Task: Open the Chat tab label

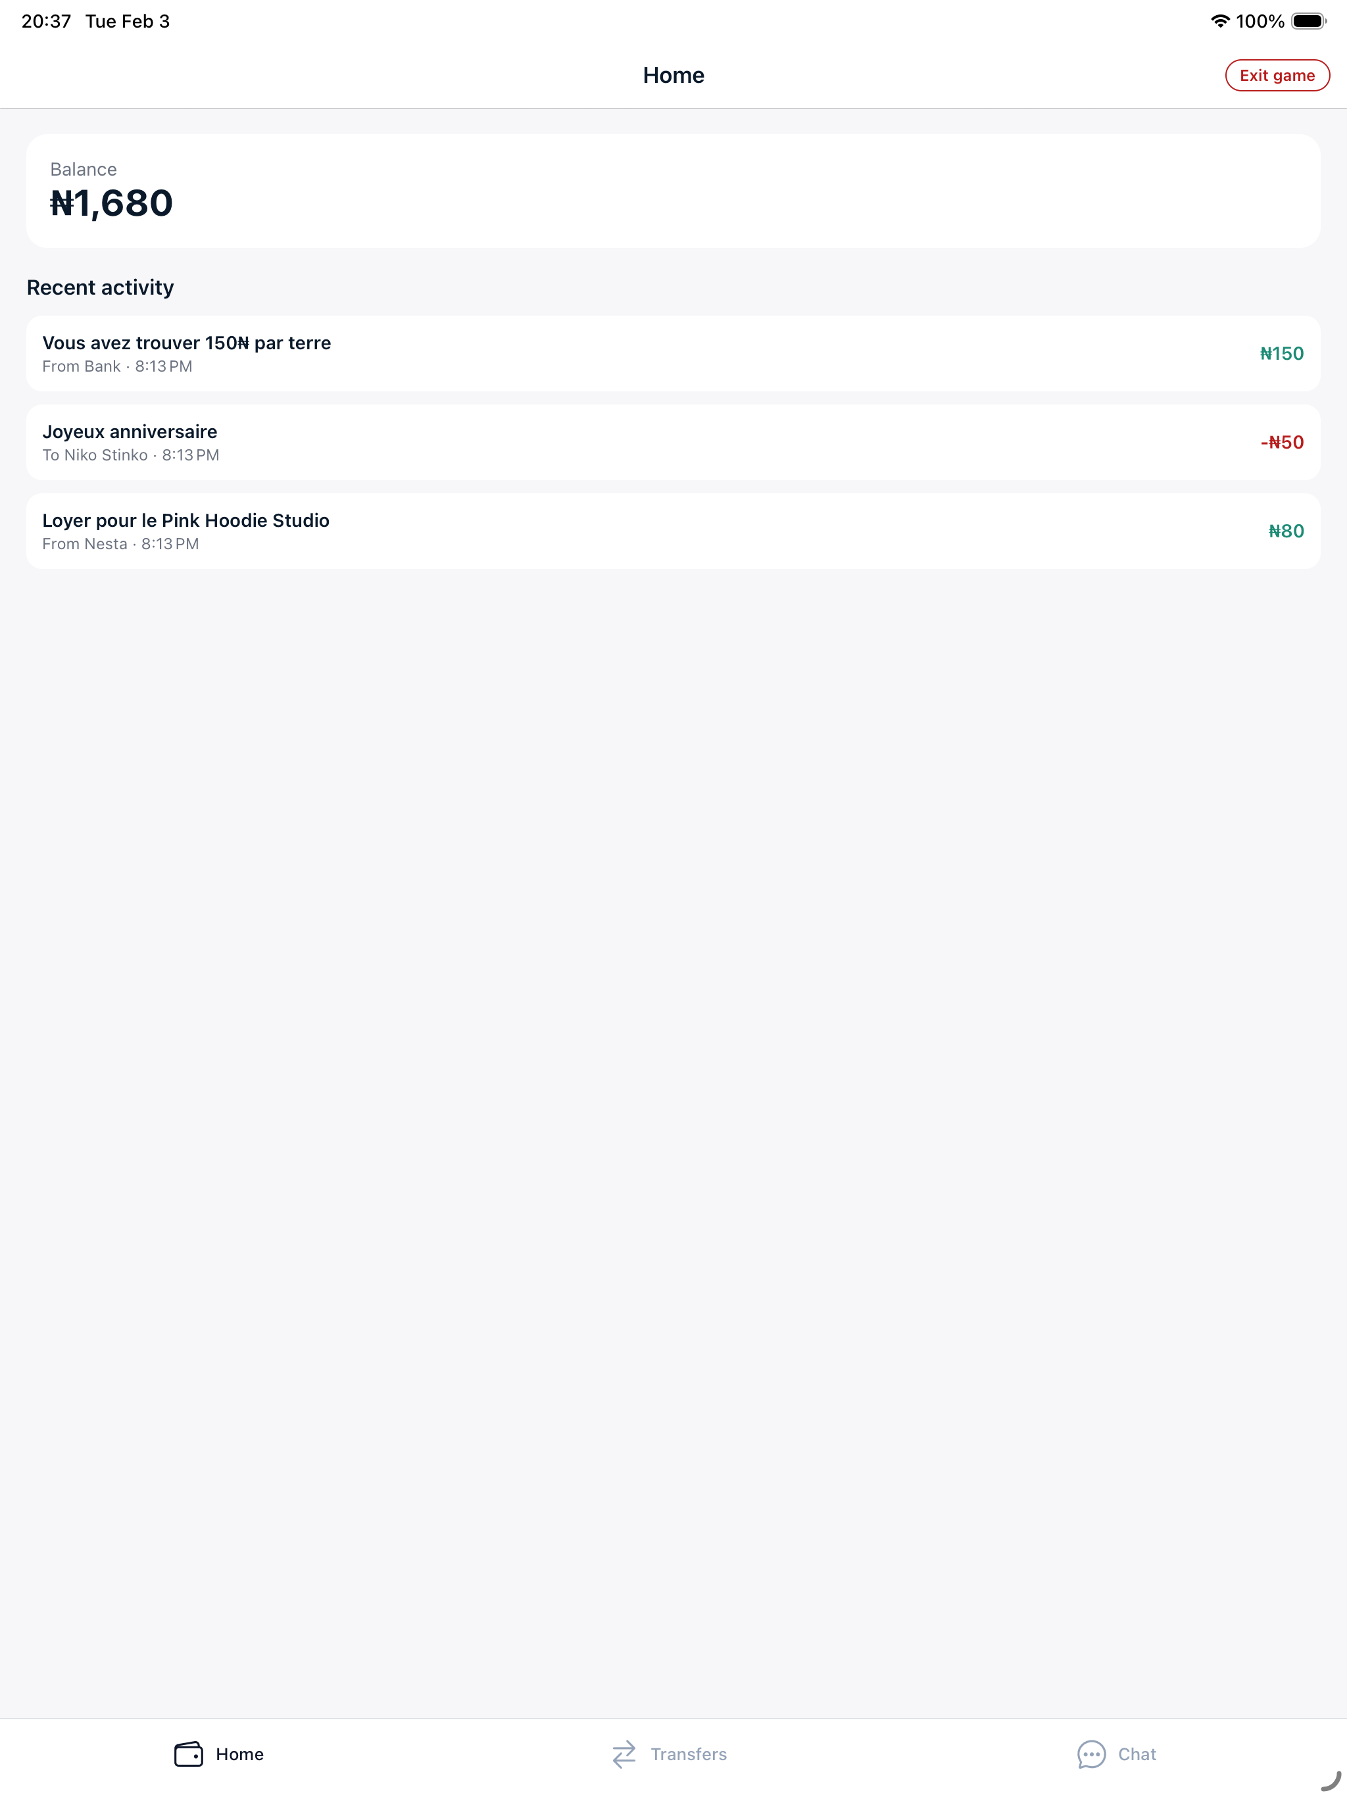Action: point(1137,1754)
